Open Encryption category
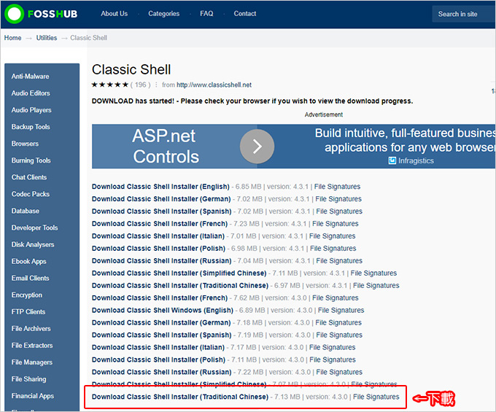 pos(27,295)
